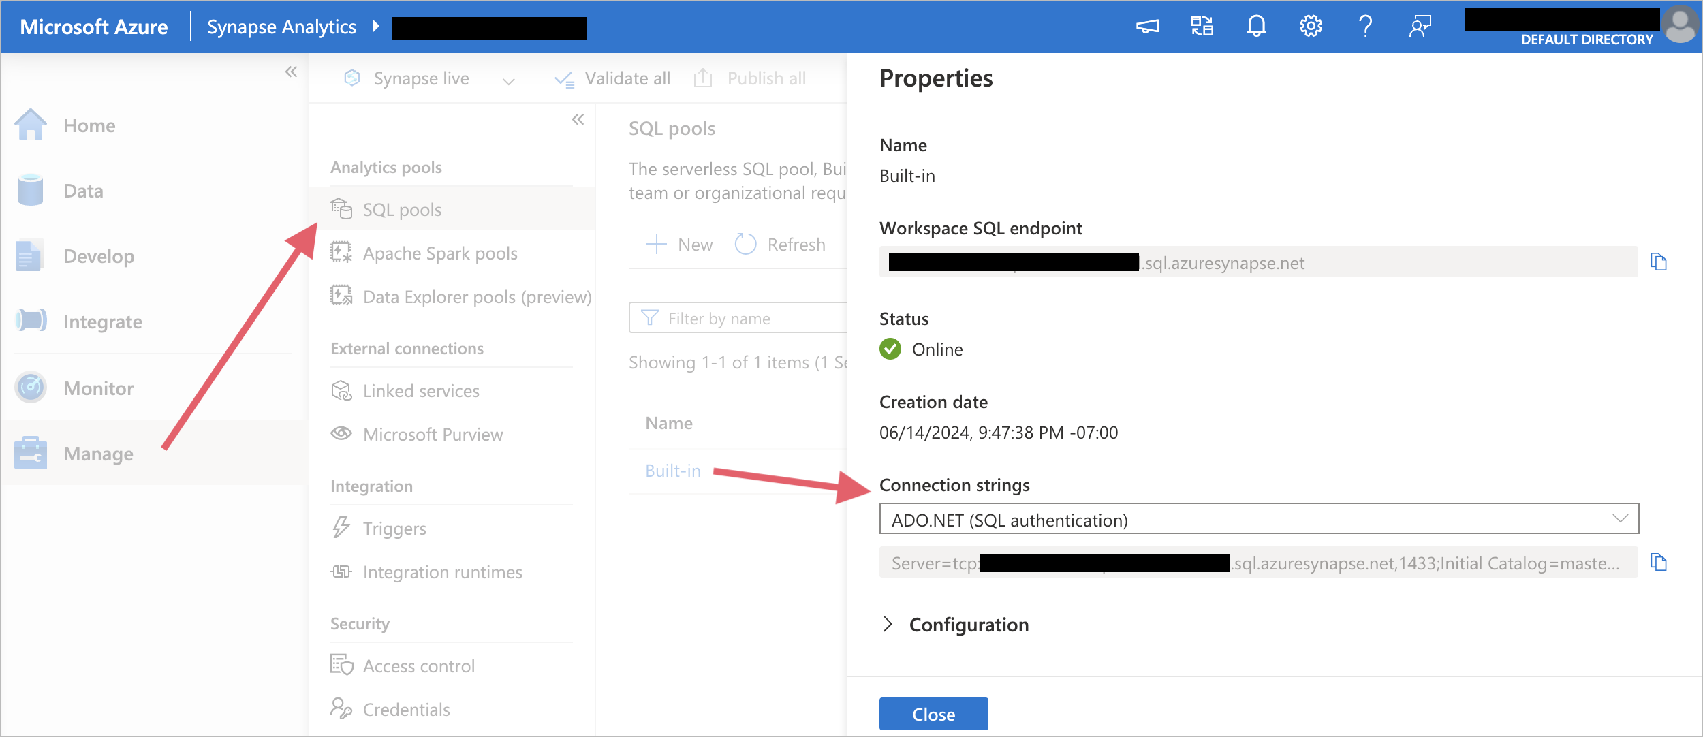Click the Microsoft Azure logo text
Screen dimensions: 1703x737
click(94, 27)
